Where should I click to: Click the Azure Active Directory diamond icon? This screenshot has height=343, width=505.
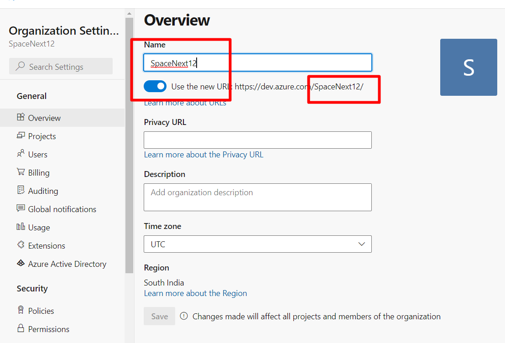pos(21,264)
